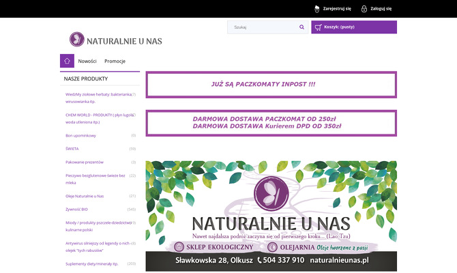Click the butterfly logo in header
The height and width of the screenshot is (273, 457).
coord(77,39)
